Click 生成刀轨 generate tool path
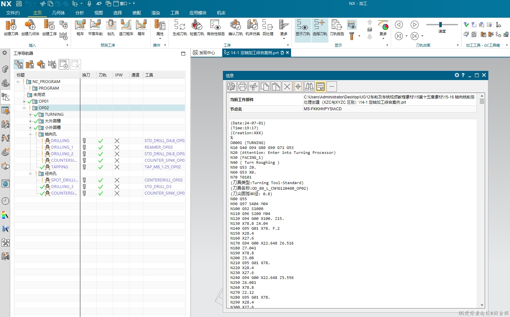 point(180,28)
